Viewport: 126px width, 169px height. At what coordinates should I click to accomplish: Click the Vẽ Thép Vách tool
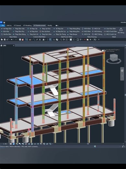pos(33,32)
